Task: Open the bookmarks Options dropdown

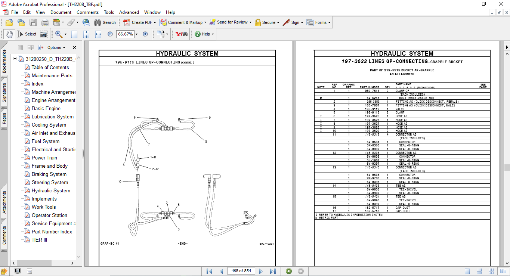Action: [x=56, y=47]
